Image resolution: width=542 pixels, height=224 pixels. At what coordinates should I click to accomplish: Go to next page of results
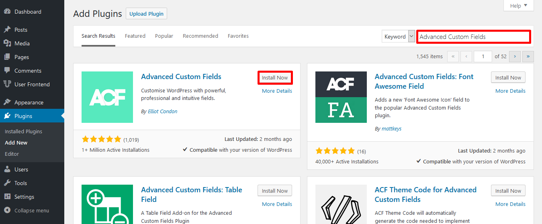[x=515, y=57]
